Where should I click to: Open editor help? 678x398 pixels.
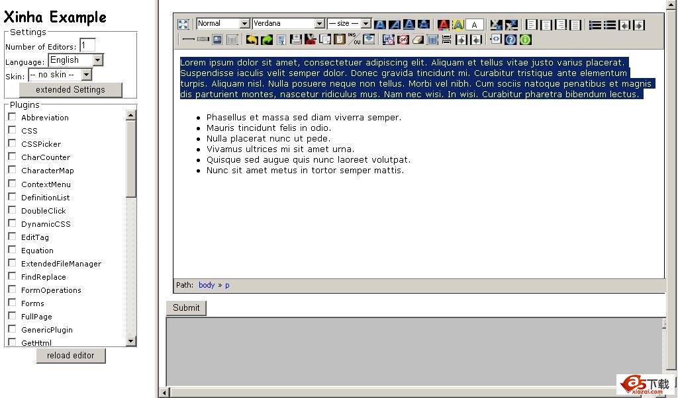(510, 40)
